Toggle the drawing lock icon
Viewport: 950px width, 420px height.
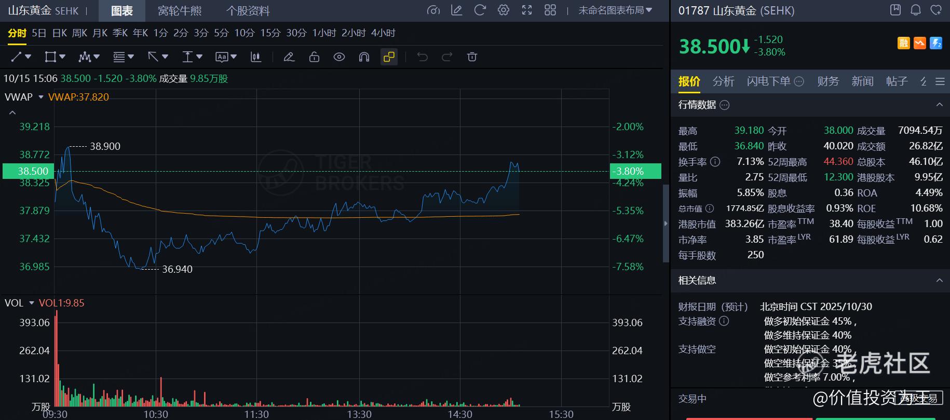(x=314, y=57)
